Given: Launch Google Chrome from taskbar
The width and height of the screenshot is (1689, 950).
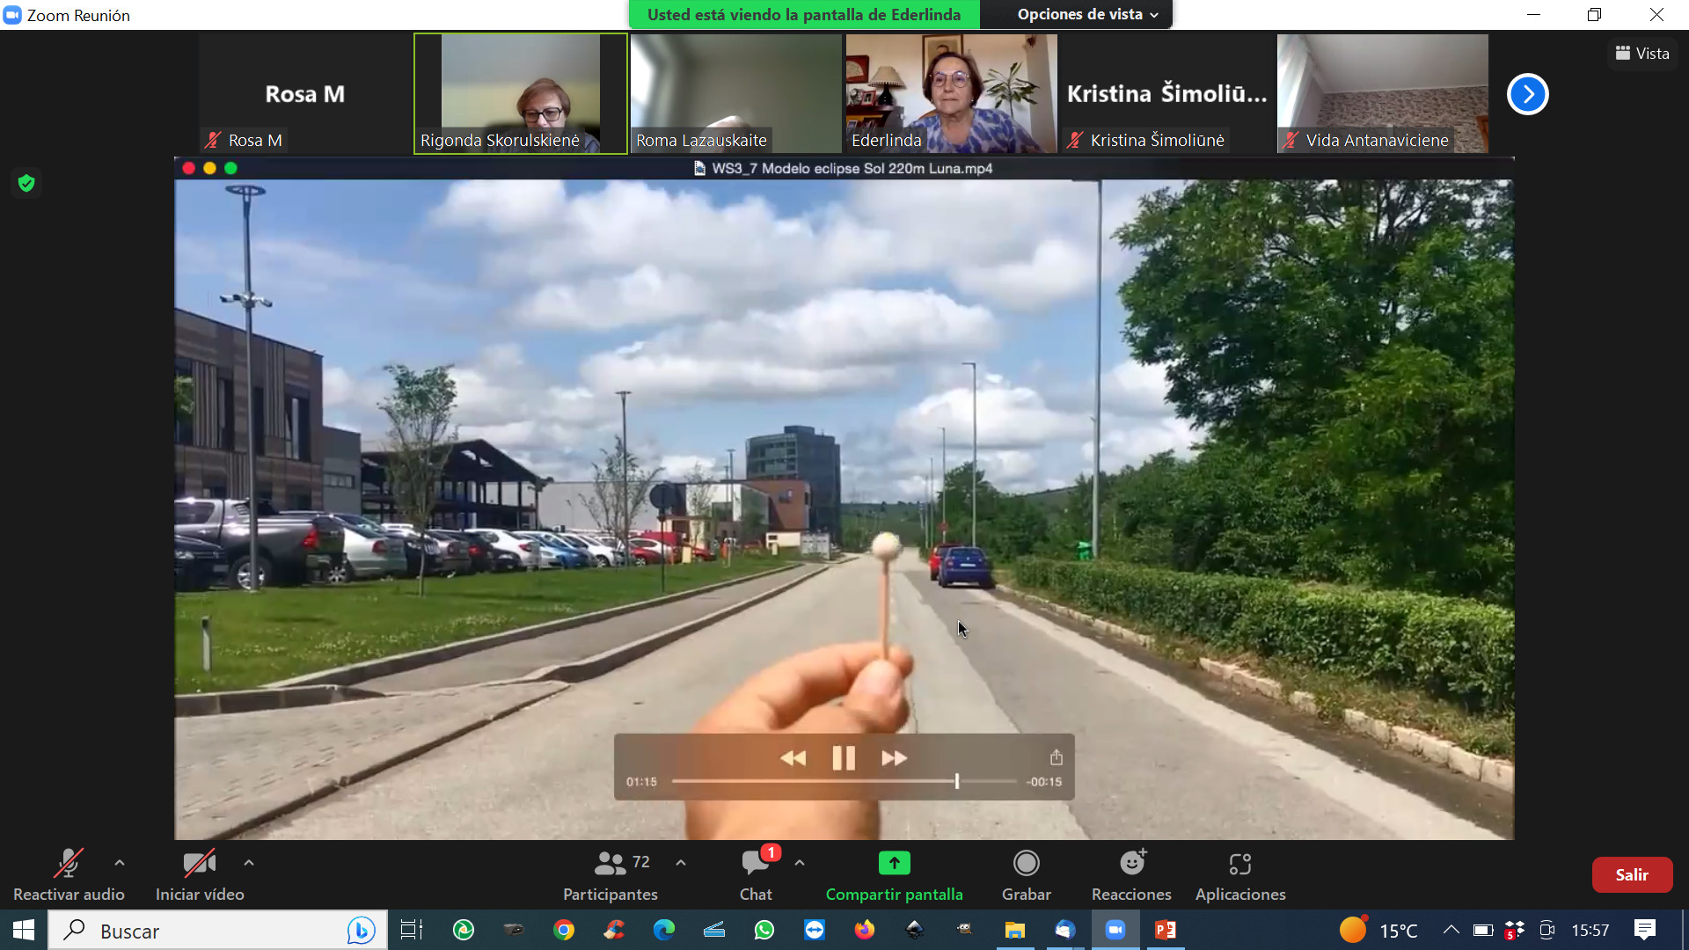Looking at the screenshot, I should coord(564,930).
